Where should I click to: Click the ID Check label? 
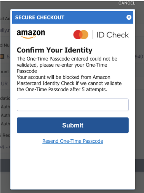pos(112,35)
